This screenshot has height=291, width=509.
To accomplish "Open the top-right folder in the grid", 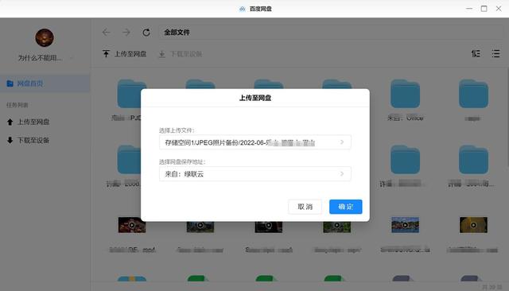I will (473, 94).
